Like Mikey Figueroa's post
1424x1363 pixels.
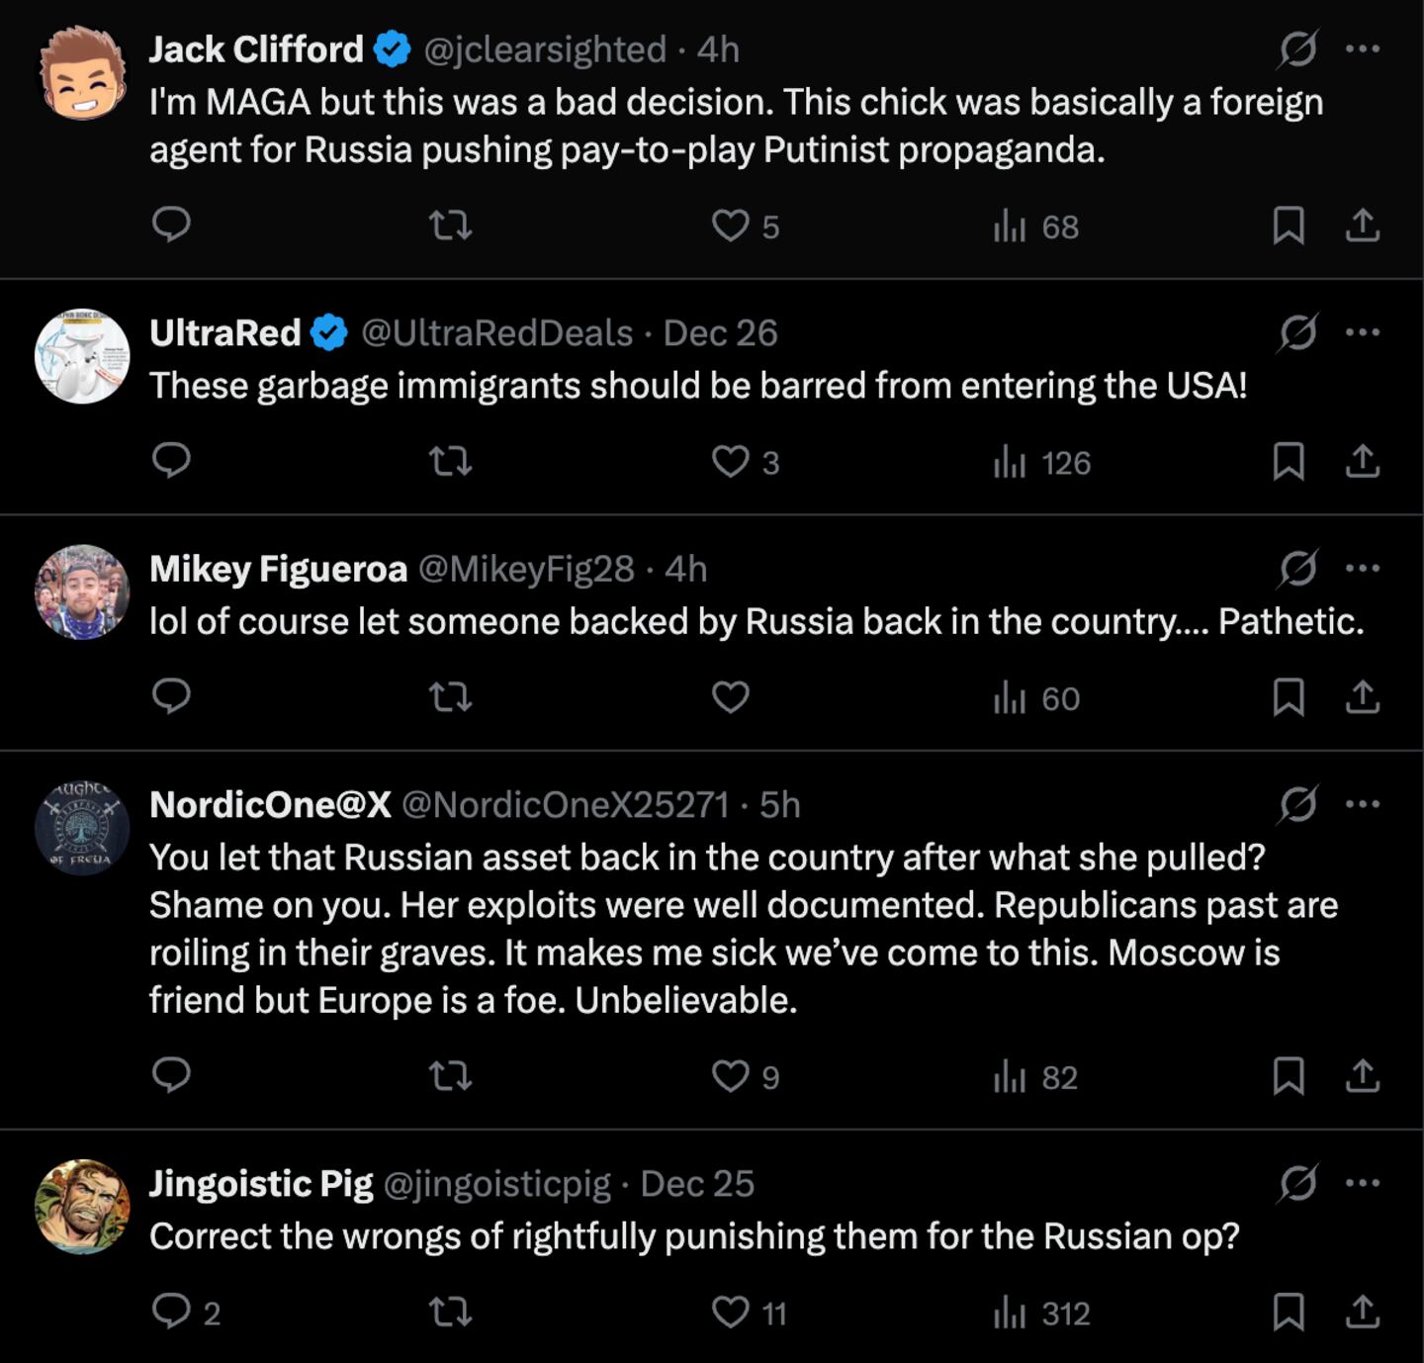coord(730,697)
